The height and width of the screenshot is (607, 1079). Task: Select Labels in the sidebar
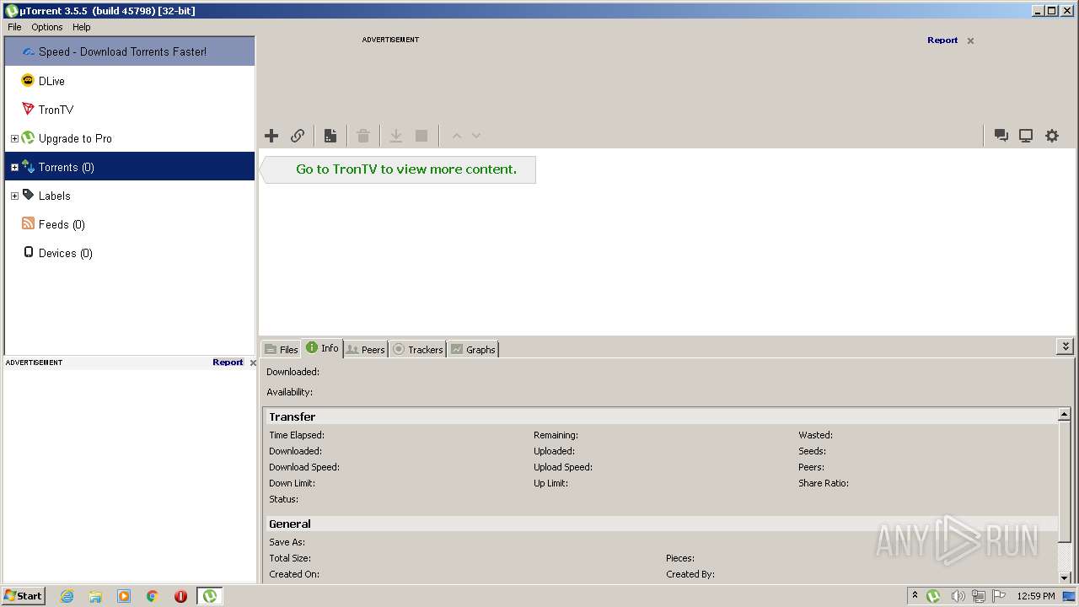point(130,196)
